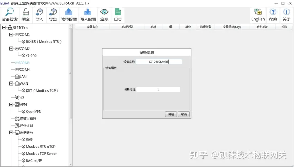Collapse the 数据服务 tree node
This screenshot has height=167, width=294.
11,132
